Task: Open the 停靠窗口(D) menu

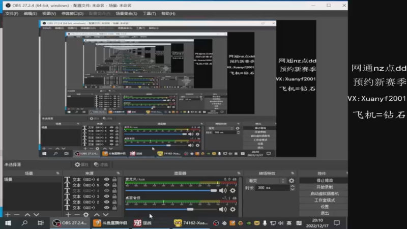Action: tap(72, 14)
